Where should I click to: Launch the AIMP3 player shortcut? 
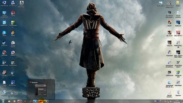tap(13, 33)
